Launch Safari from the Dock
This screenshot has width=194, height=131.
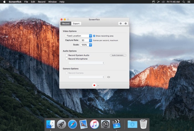click(x=72, y=124)
